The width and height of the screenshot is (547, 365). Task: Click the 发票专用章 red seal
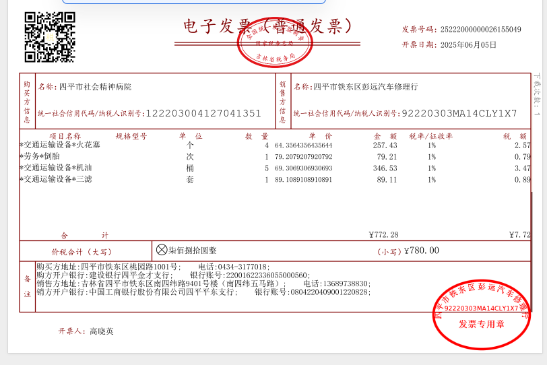point(482,314)
